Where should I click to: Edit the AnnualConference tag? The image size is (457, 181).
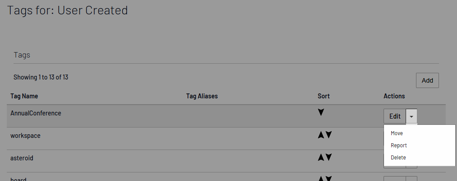pyautogui.click(x=395, y=116)
